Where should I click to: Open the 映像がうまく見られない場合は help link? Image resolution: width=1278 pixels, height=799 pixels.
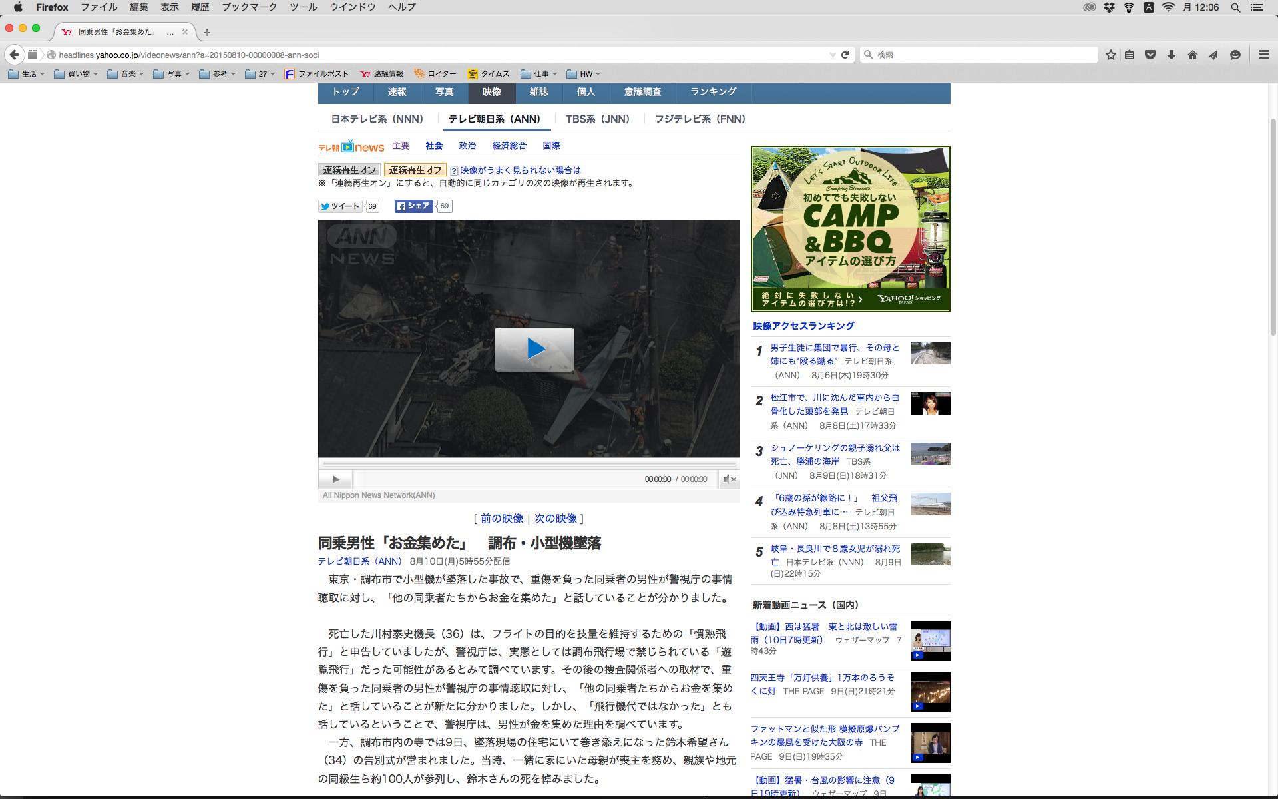520,170
